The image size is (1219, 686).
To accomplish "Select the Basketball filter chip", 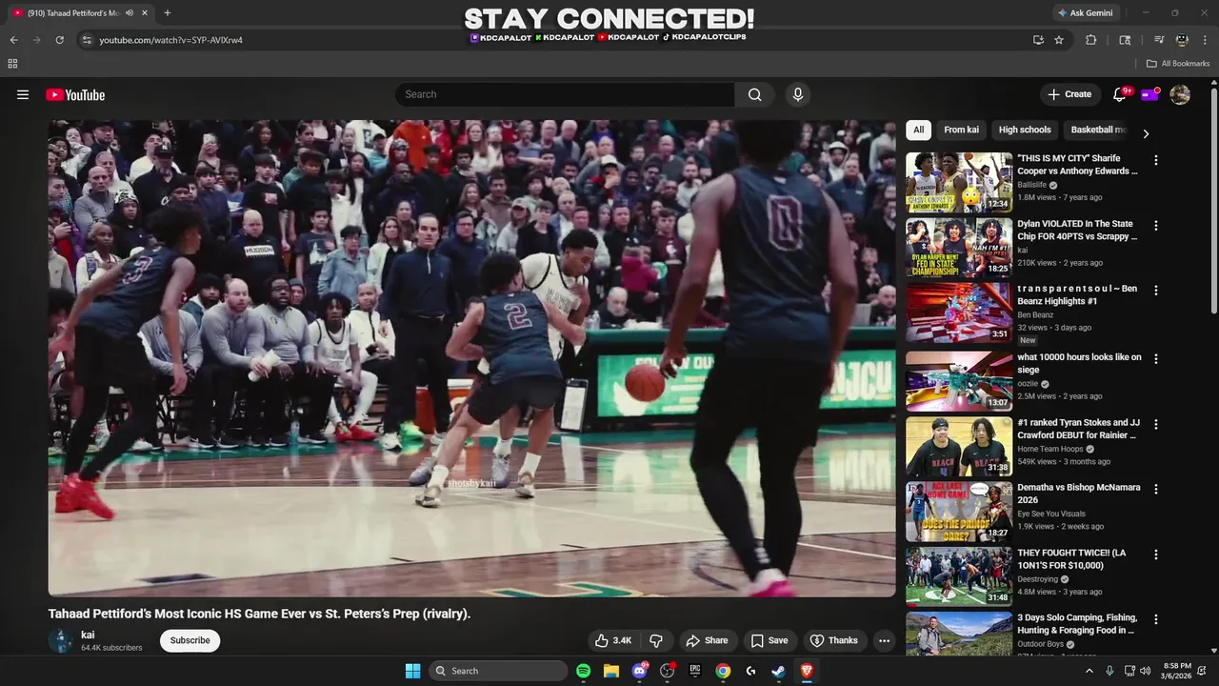I will [x=1097, y=130].
